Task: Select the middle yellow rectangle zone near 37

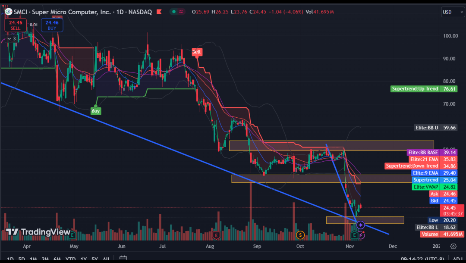Action: click(x=321, y=178)
